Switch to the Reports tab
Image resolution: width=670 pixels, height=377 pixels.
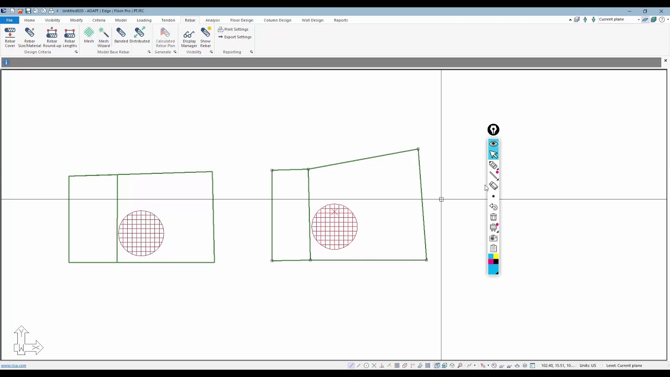pyautogui.click(x=341, y=20)
